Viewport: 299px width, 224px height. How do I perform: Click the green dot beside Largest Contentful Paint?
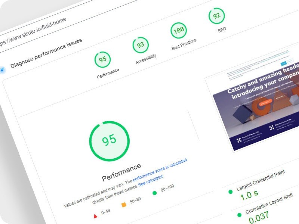click(x=230, y=191)
